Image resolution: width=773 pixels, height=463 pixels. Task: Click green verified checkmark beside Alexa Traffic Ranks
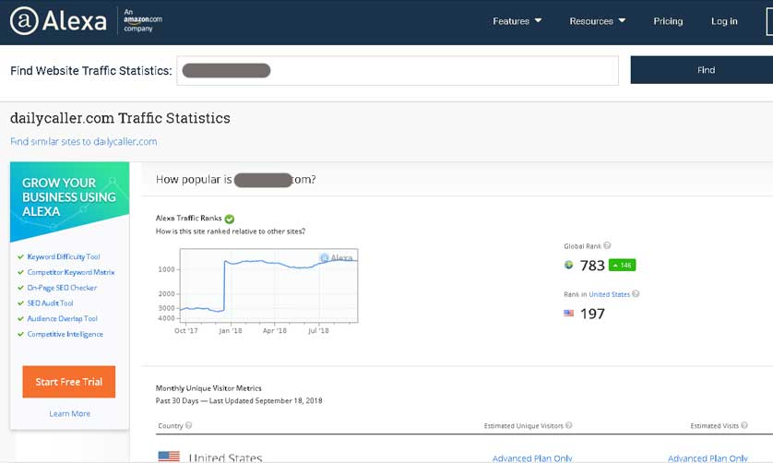coord(230,219)
